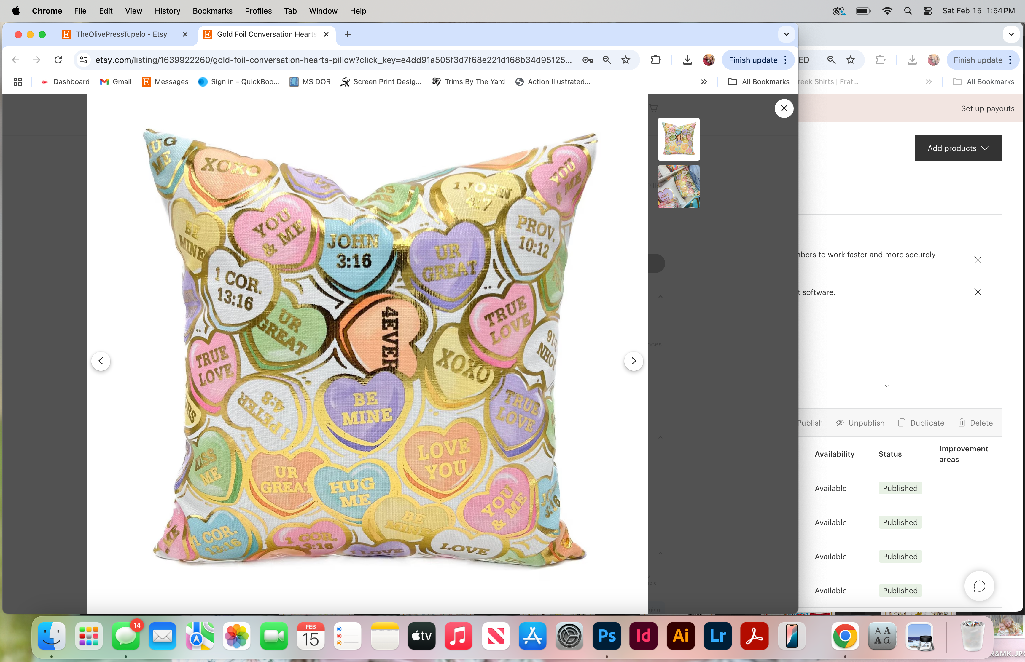Image resolution: width=1025 pixels, height=662 pixels.
Task: Reload the Etsy listing page
Action: pos(58,60)
